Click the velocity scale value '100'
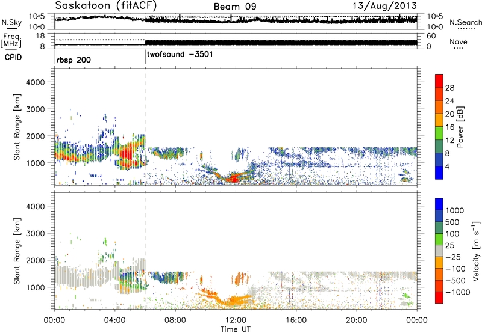 (452, 234)
